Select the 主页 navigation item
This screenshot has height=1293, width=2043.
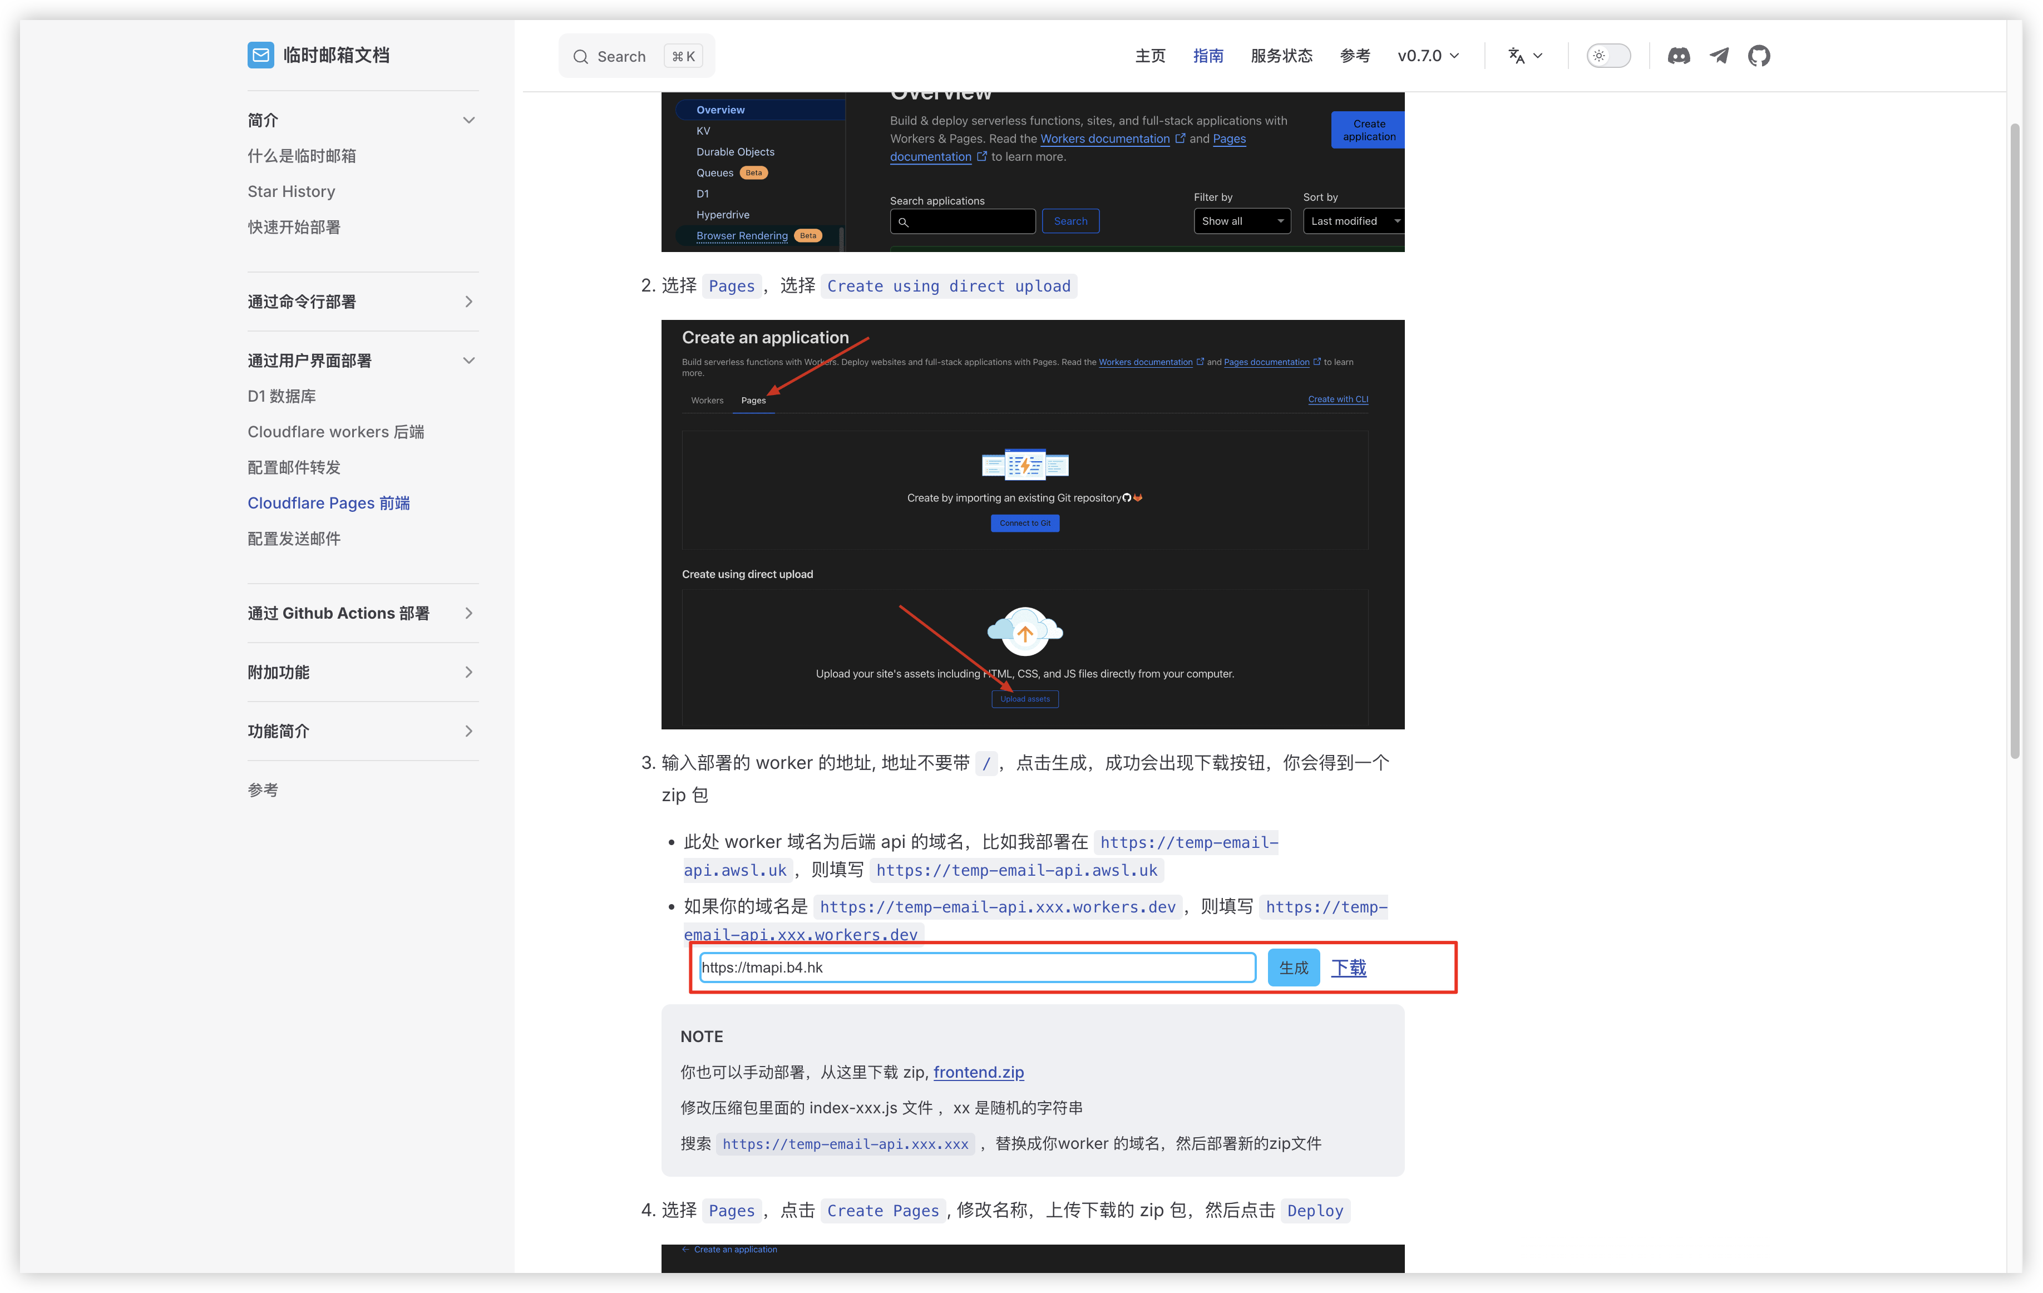[x=1151, y=55]
